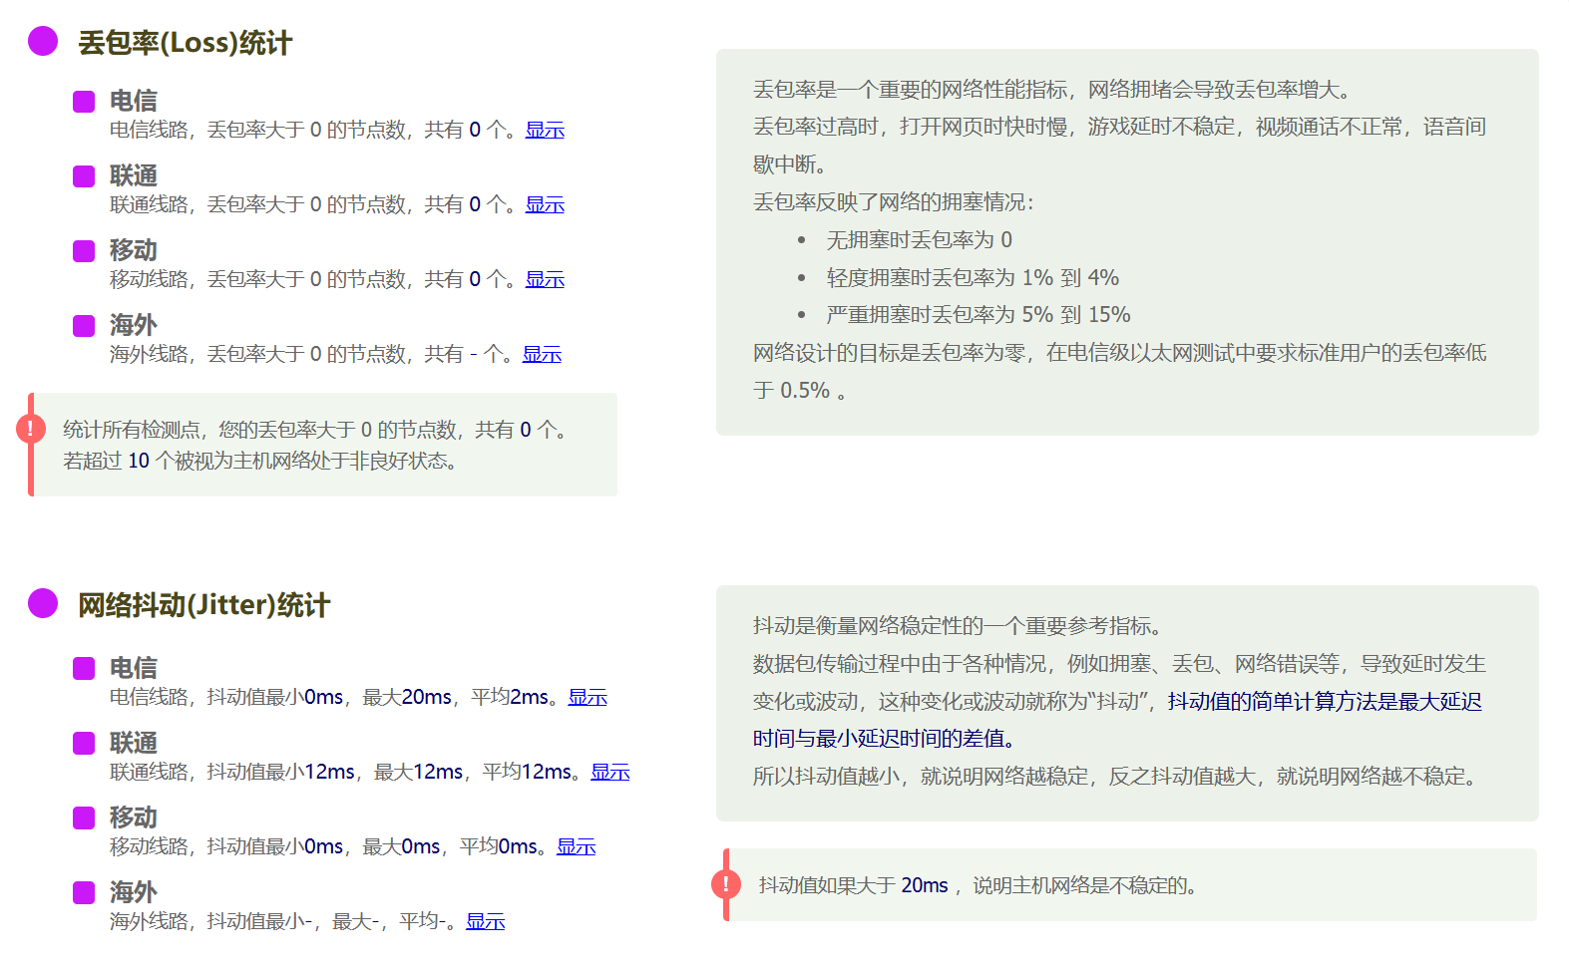The height and width of the screenshot is (979, 1569).
Task: Click highlighted text '抖动值的简单计算方法是最大延迟'
Action: pos(1325,702)
